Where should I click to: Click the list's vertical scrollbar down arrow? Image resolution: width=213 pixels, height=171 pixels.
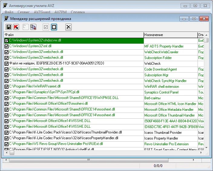206,148
